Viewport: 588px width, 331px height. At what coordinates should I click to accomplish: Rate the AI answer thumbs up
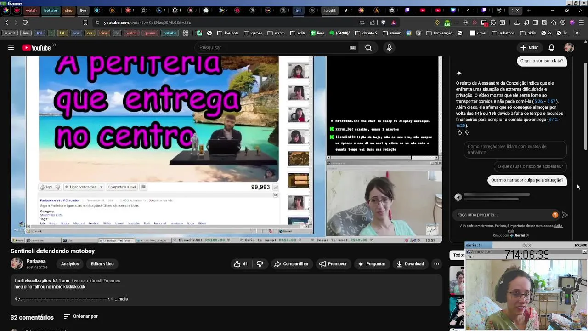[x=459, y=132]
